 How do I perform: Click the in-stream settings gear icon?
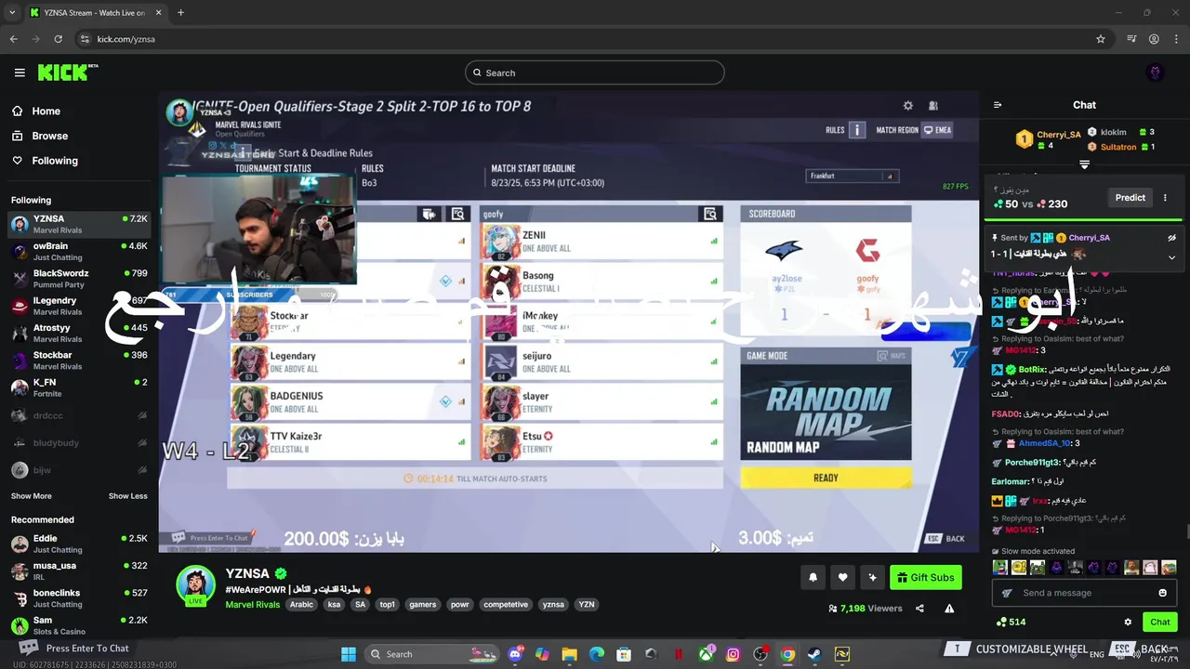point(908,106)
